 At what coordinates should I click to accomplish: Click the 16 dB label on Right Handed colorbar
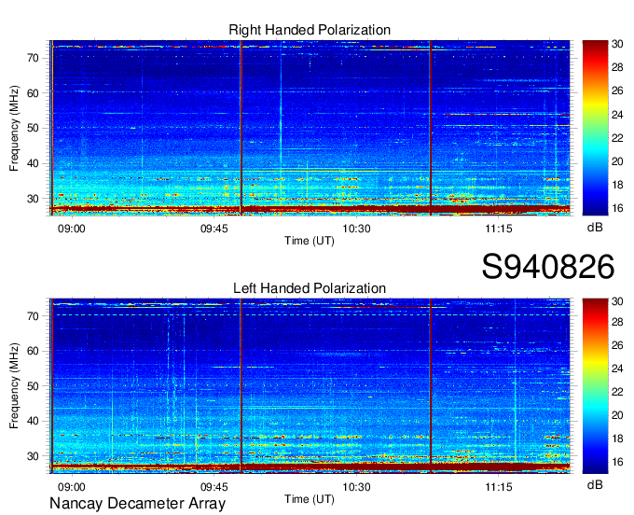click(x=617, y=208)
